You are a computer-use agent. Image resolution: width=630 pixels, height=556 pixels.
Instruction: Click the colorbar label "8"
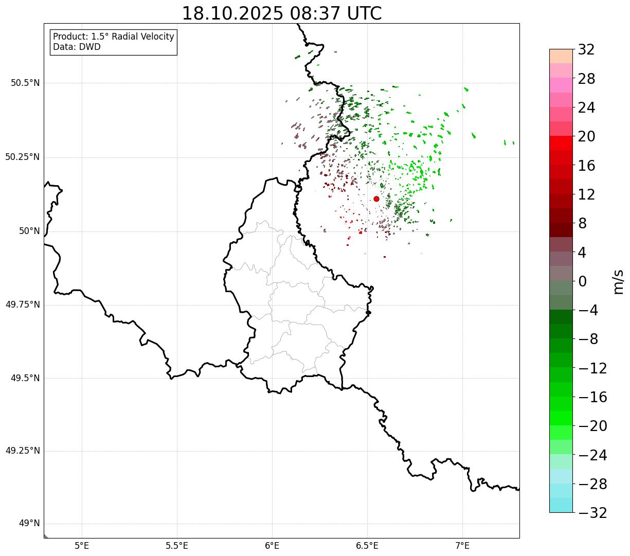[582, 223]
